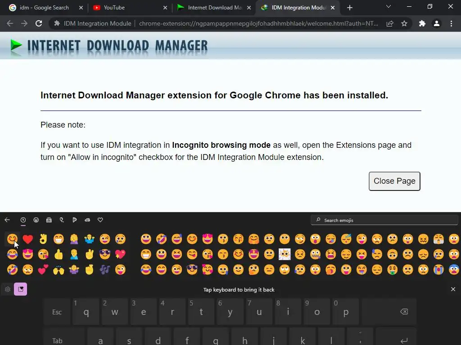Tap the p key on touch keyboard
The image size is (461, 345).
(346, 312)
